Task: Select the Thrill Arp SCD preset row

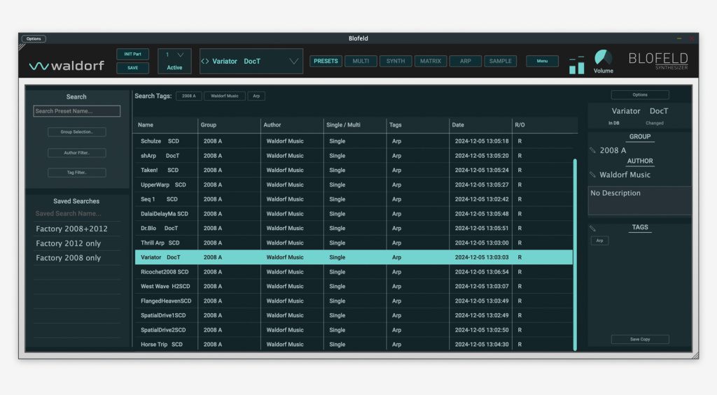Action: [x=354, y=243]
